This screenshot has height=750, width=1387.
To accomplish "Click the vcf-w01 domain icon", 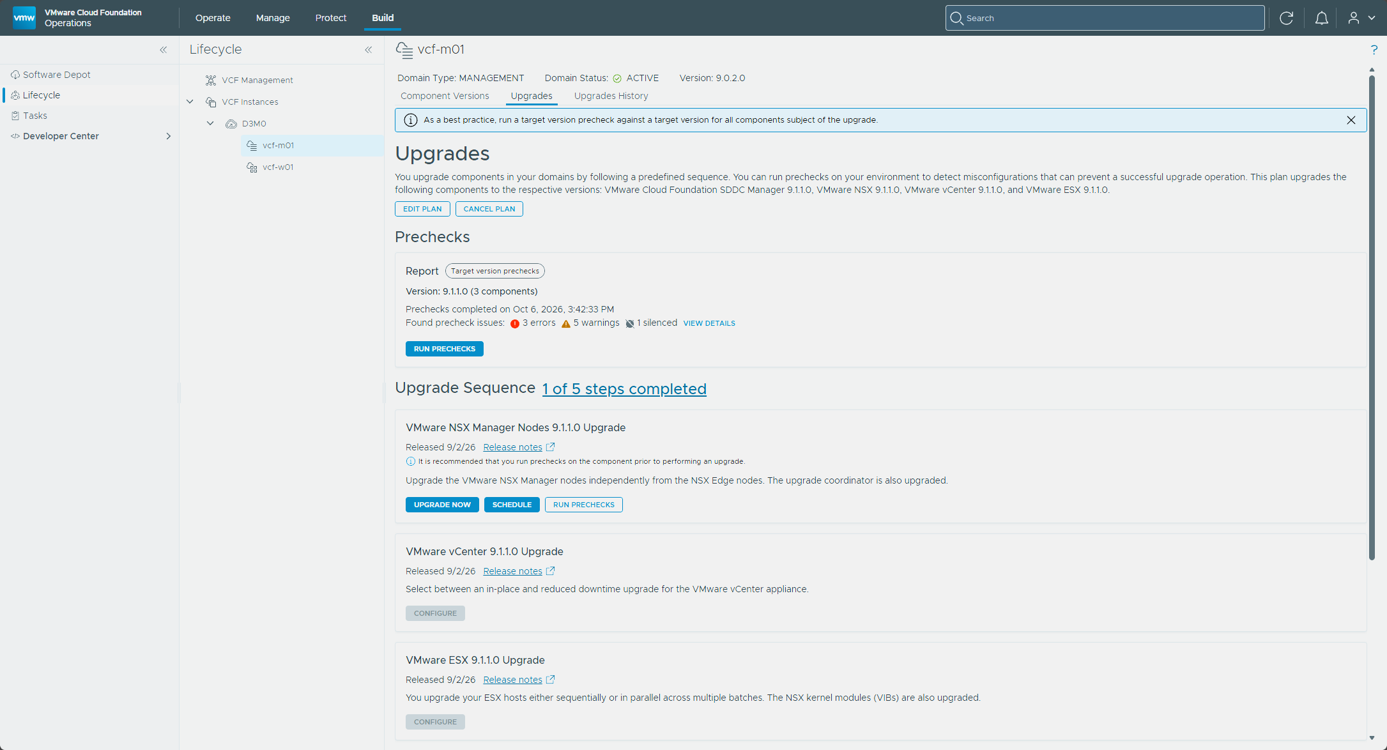I will [252, 167].
